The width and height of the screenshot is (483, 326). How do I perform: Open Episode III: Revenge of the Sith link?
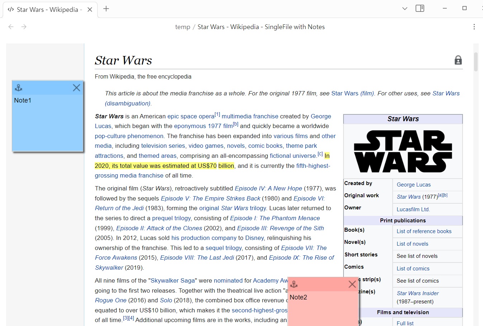pos(280,228)
